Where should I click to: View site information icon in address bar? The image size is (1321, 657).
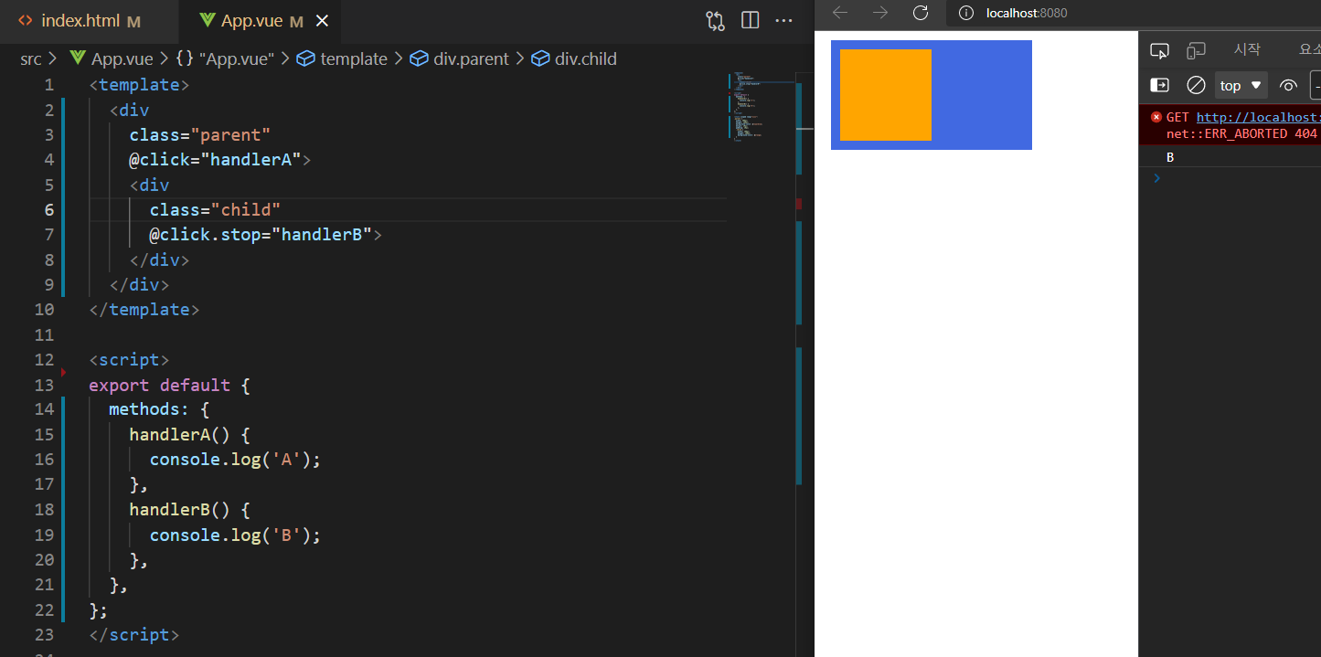point(965,13)
